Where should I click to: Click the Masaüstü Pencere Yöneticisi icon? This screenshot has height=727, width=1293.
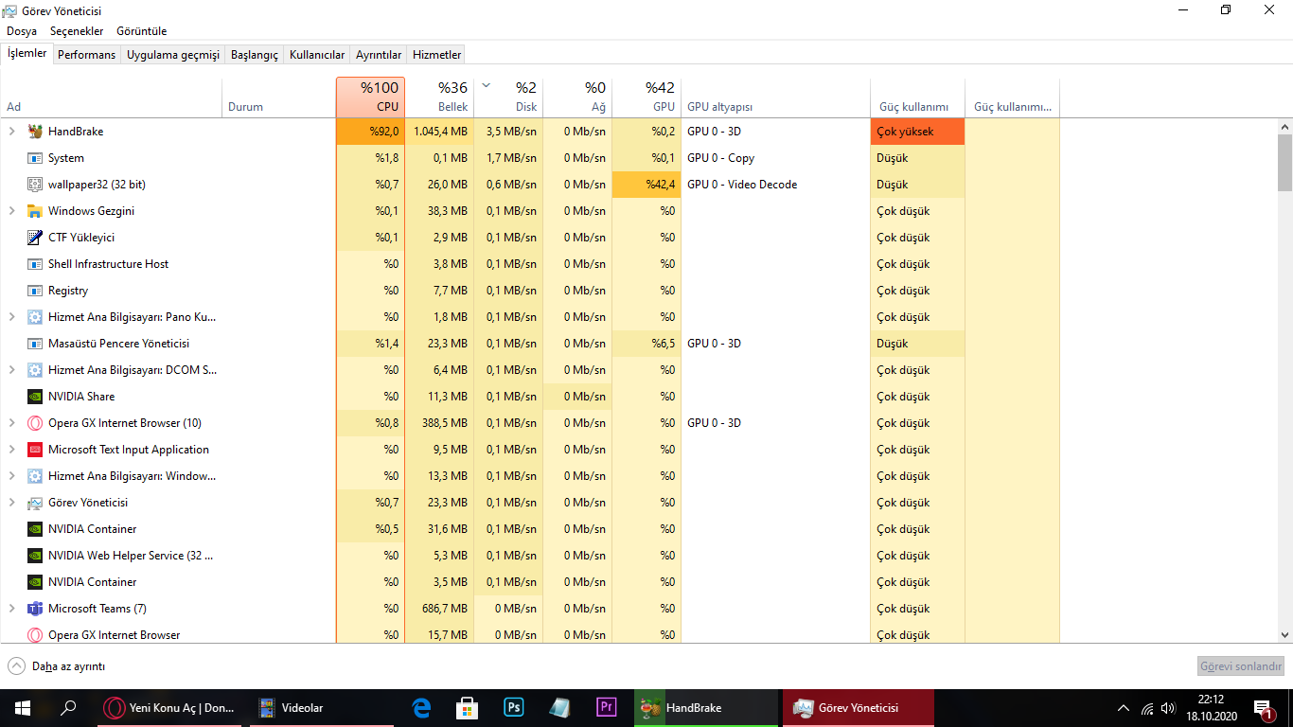(35, 344)
